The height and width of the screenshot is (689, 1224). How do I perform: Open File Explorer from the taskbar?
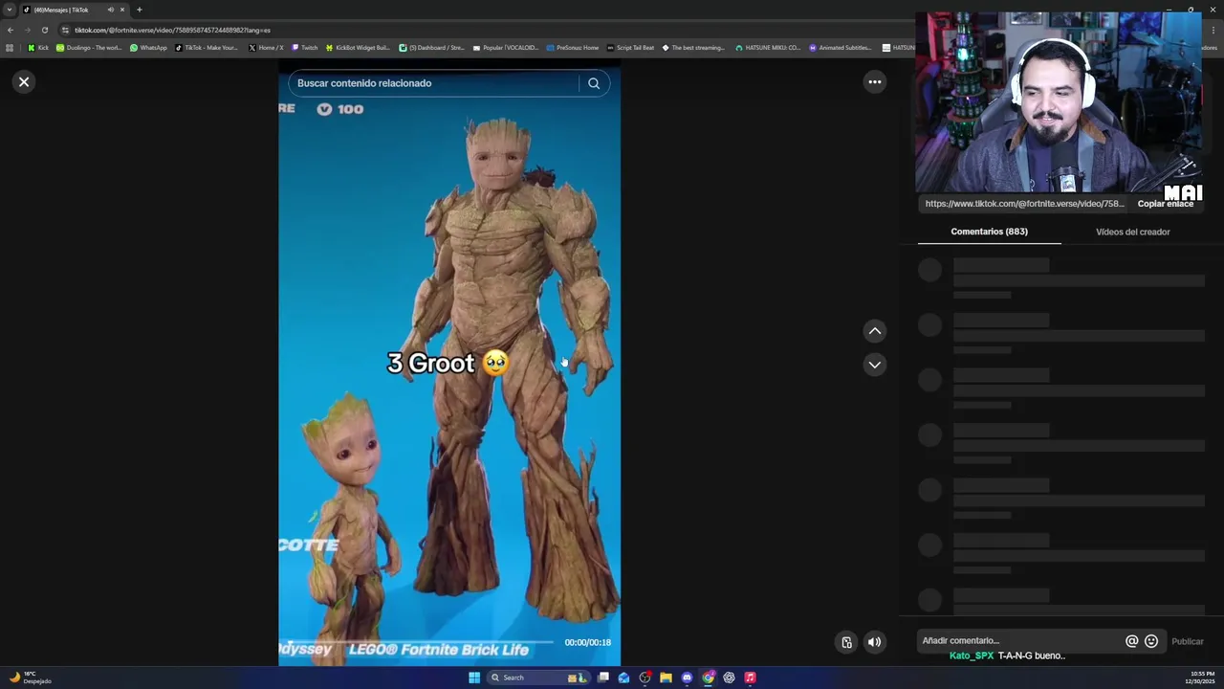coord(666,678)
